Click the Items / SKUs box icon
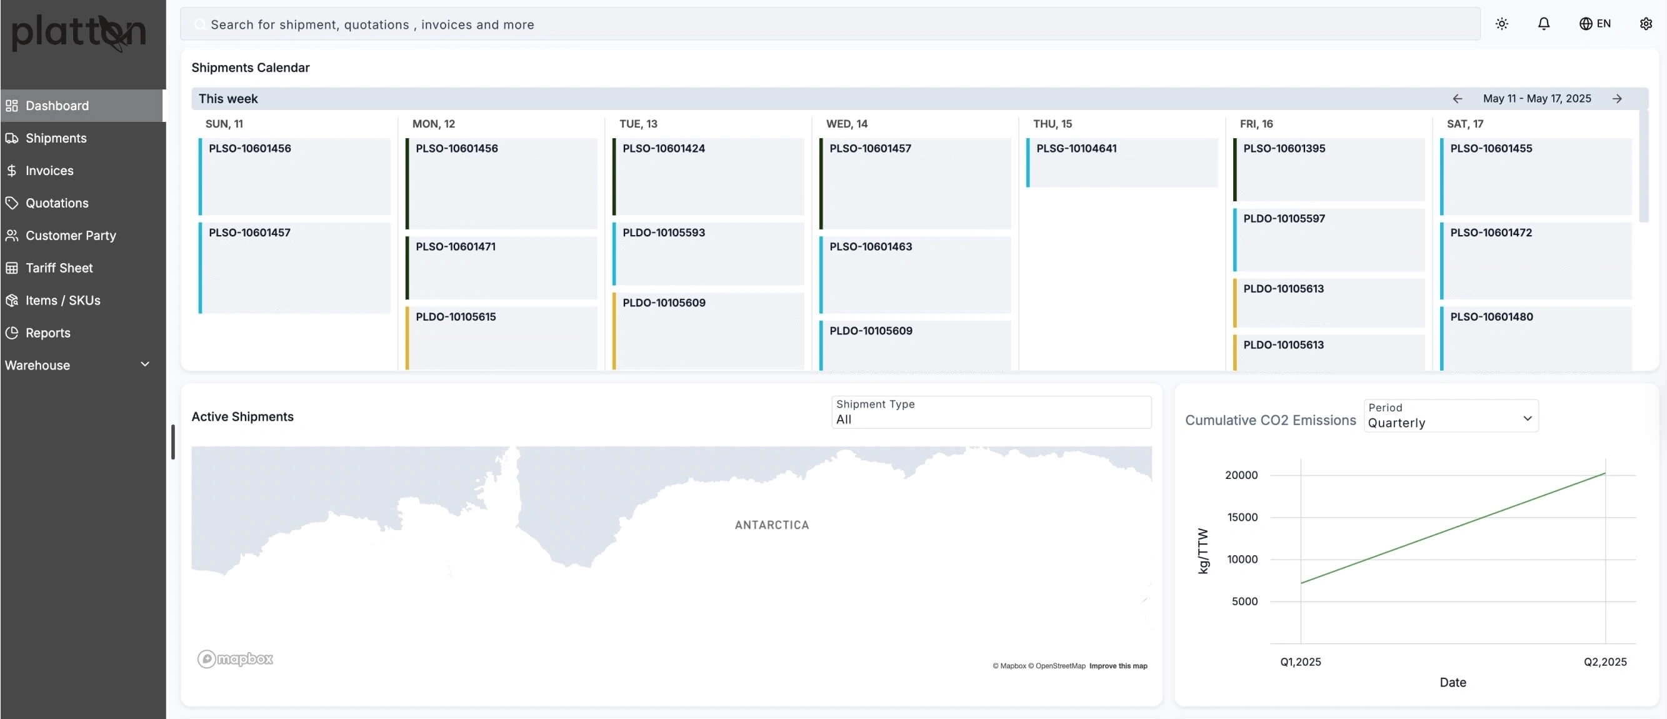This screenshot has width=1667, height=719. (12, 300)
